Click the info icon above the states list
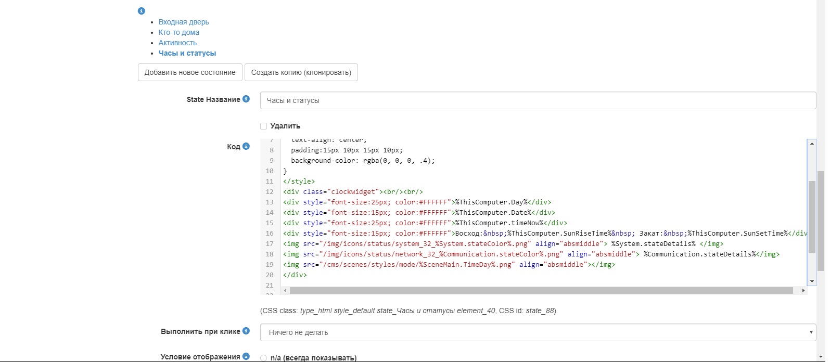830x362 pixels. tap(141, 11)
